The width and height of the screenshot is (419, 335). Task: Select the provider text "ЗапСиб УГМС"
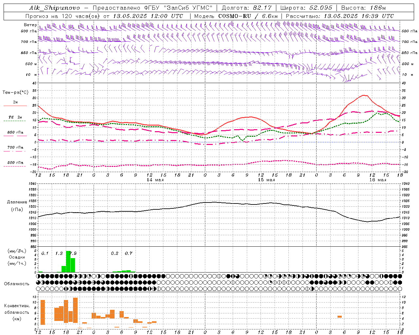[x=188, y=8]
